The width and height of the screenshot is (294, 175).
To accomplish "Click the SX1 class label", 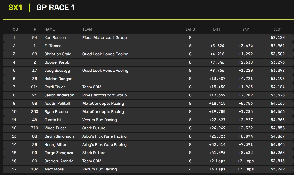I will point(15,8).
